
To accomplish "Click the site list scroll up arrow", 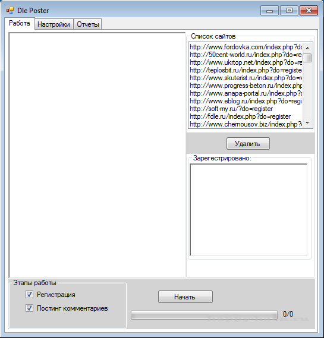I will pos(307,48).
